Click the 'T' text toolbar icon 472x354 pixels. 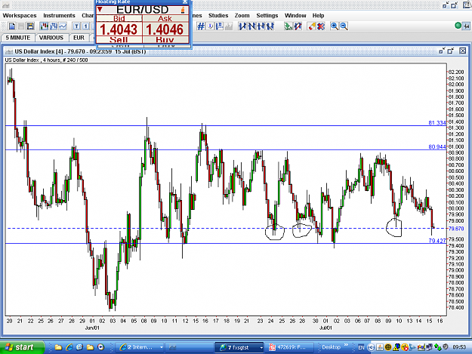point(77,26)
